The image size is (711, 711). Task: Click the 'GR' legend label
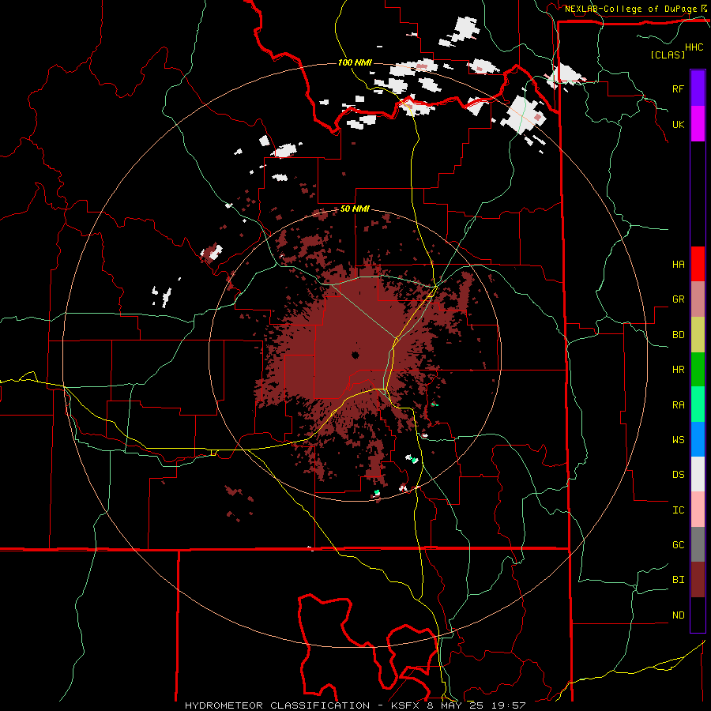click(x=678, y=299)
